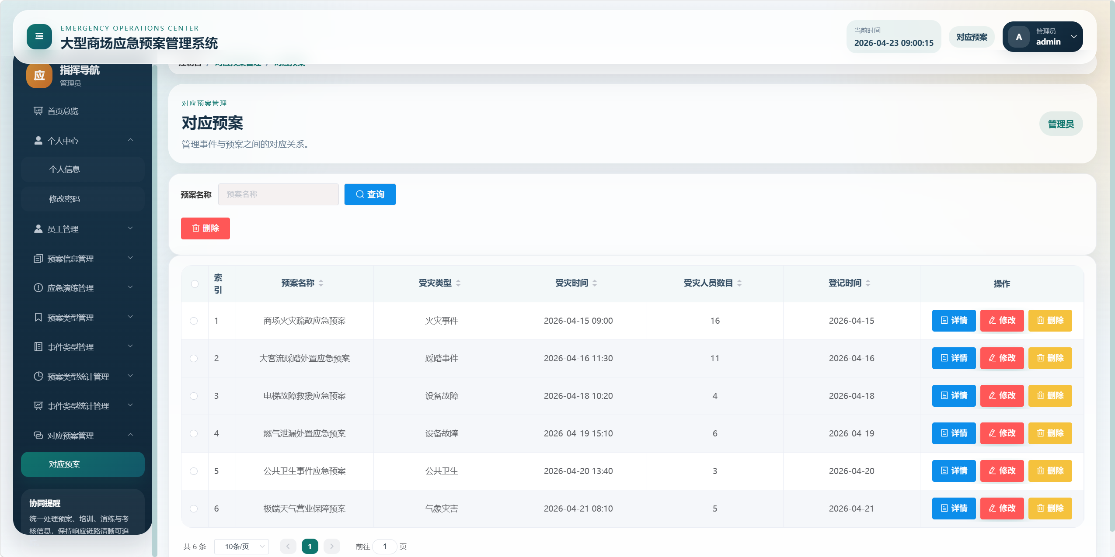Toggle the select-all checkbox in table header
The width and height of the screenshot is (1115, 557).
[195, 284]
